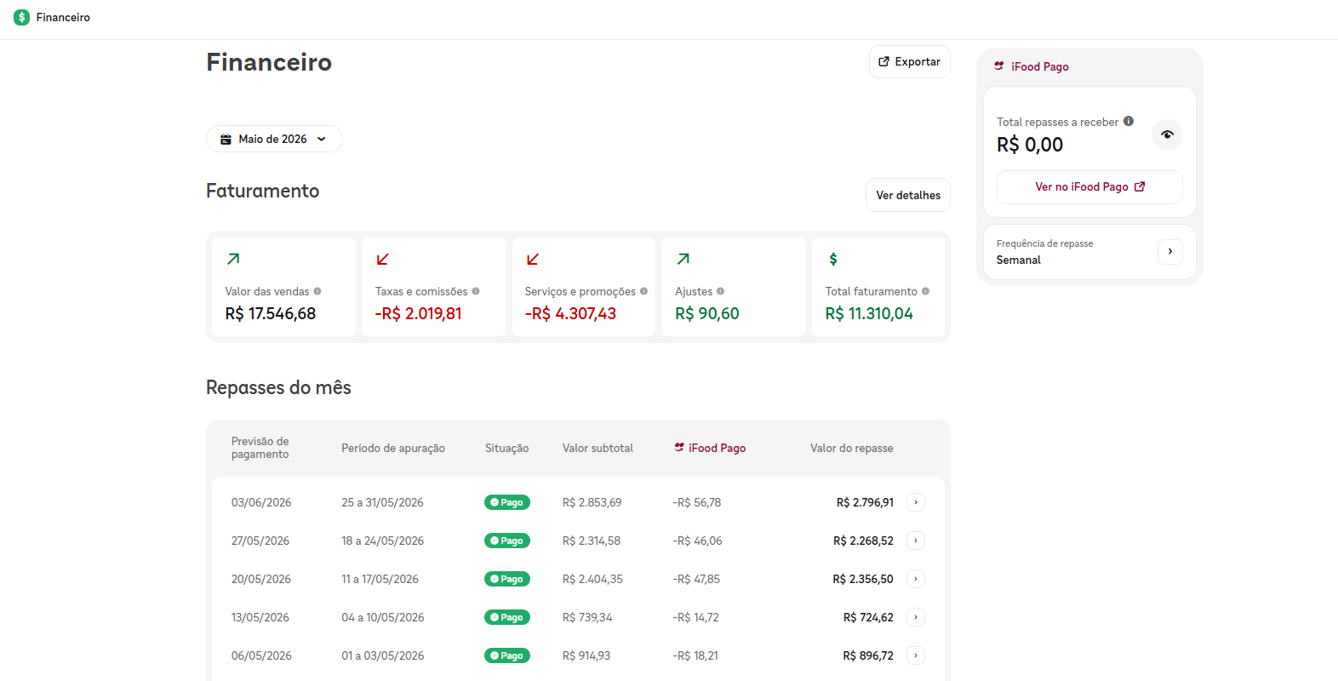Click the green up arrow on Ajustes card
Screen dimensions: 1338x681
tap(683, 259)
